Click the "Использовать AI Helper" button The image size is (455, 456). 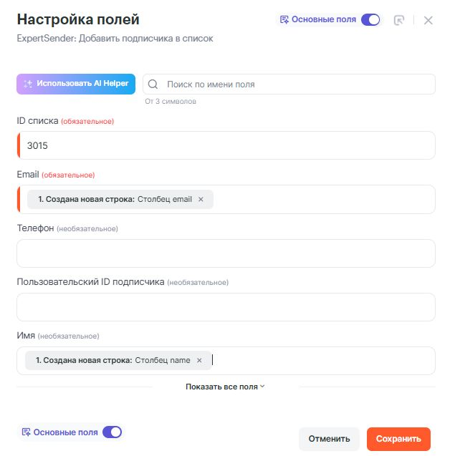pos(76,84)
